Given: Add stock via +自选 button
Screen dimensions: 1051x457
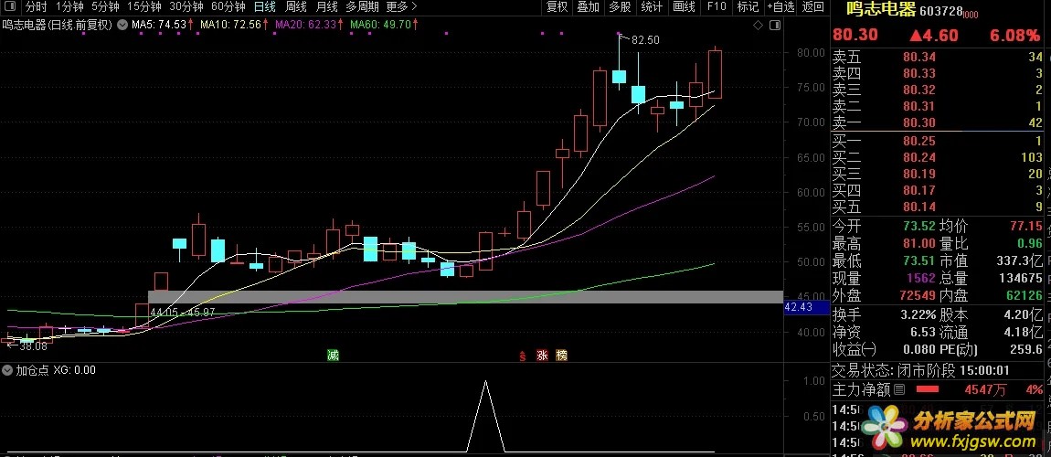Looking at the screenshot, I should [x=780, y=7].
